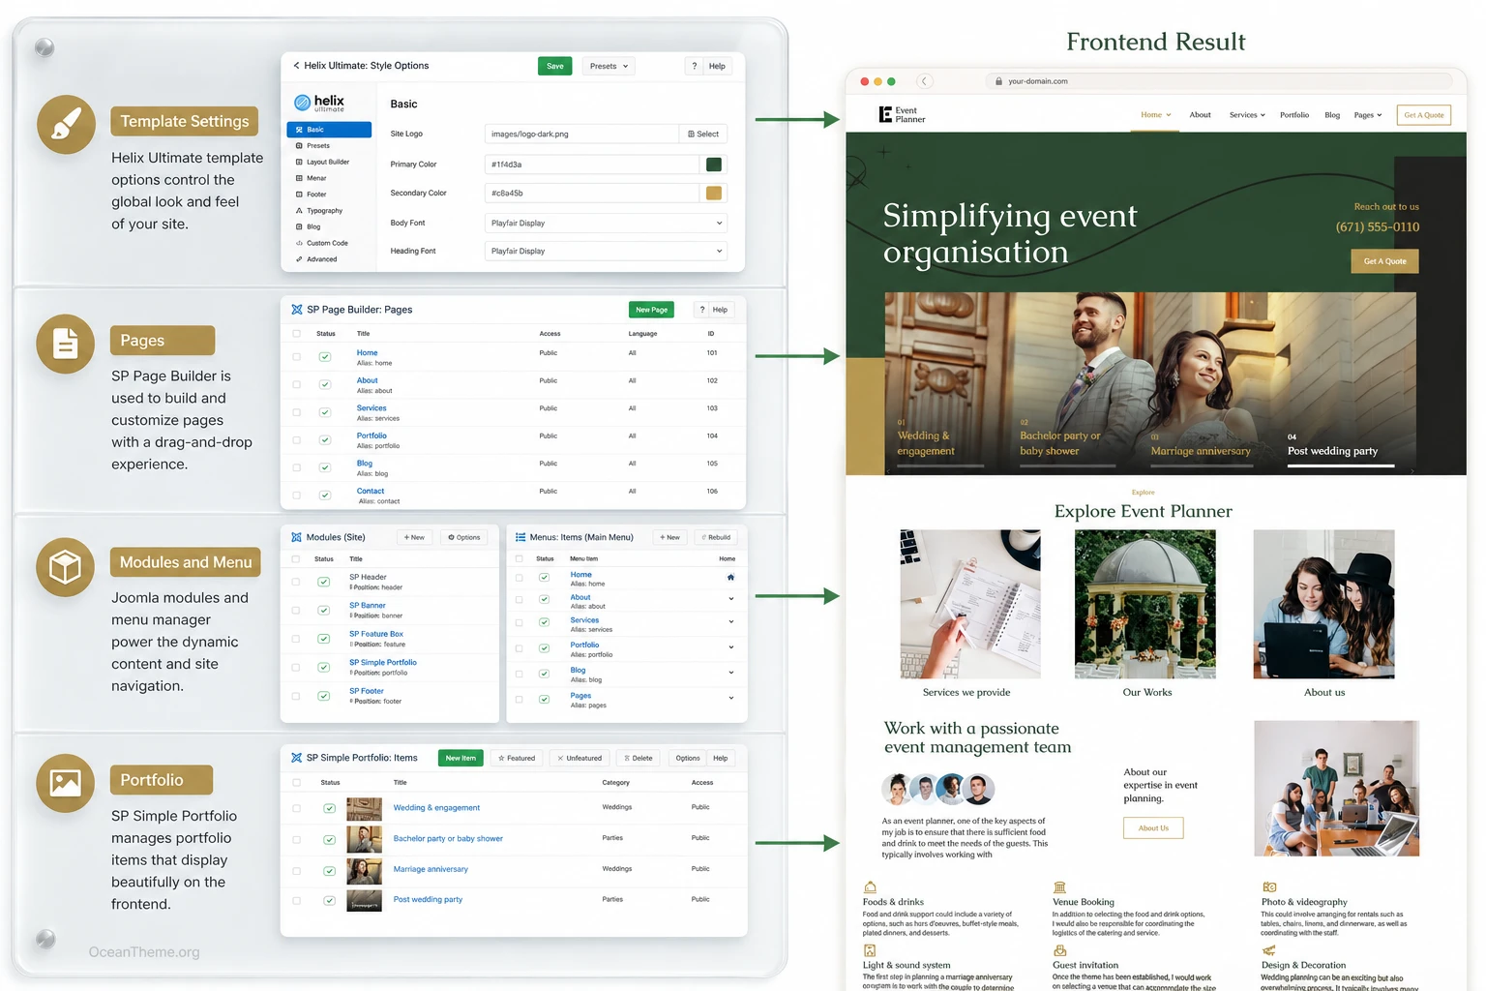The image size is (1486, 991).
Task: Click the helix ultimate logo
Action: (319, 103)
